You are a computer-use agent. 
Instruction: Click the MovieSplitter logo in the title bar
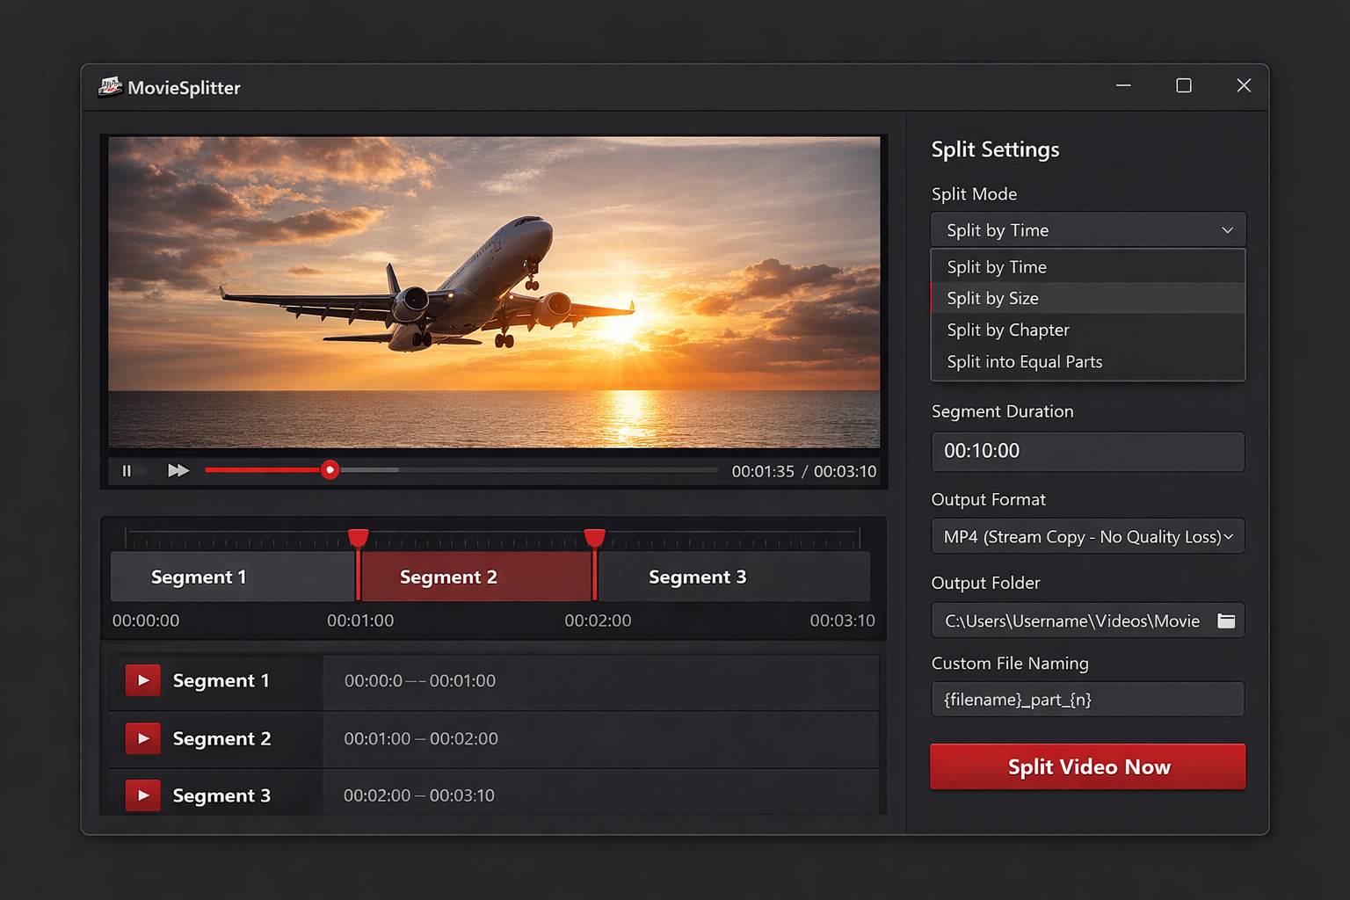click(109, 87)
